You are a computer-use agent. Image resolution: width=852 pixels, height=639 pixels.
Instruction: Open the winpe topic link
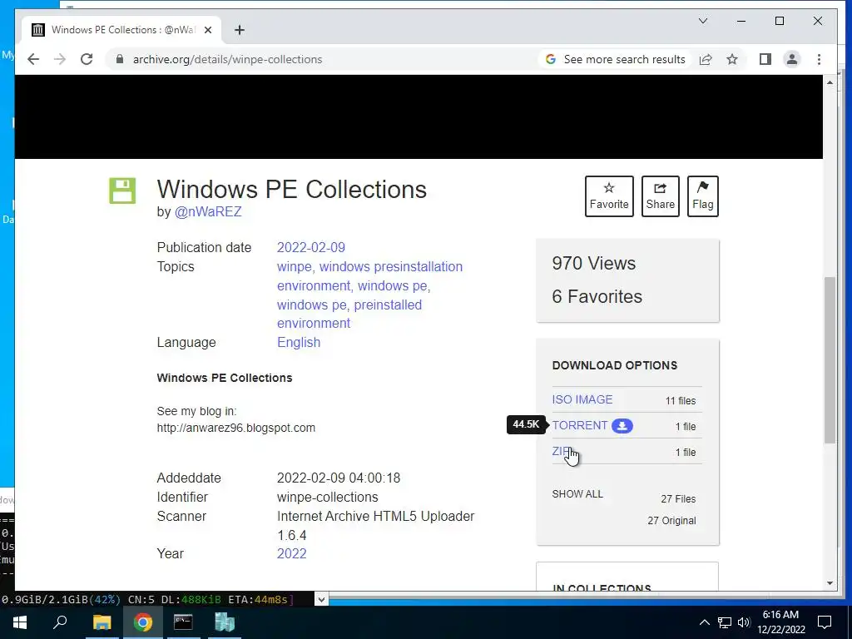click(x=294, y=267)
